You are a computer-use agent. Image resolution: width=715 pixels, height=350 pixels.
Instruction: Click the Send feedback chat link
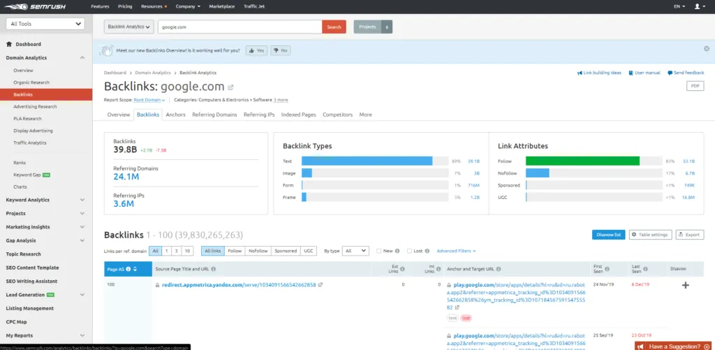[x=686, y=73]
